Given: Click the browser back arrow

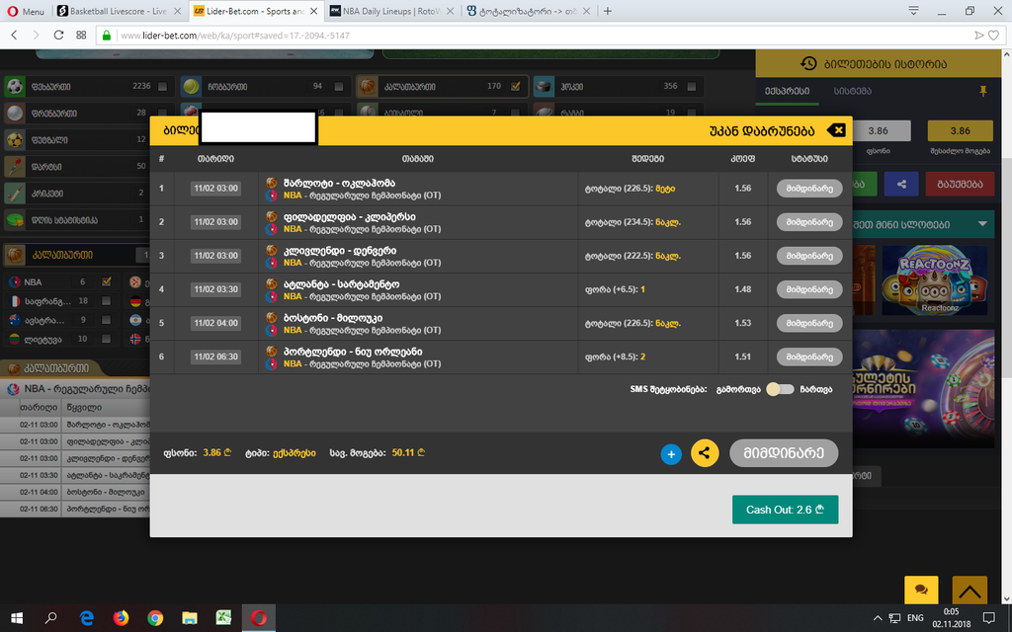Looking at the screenshot, I should (14, 35).
